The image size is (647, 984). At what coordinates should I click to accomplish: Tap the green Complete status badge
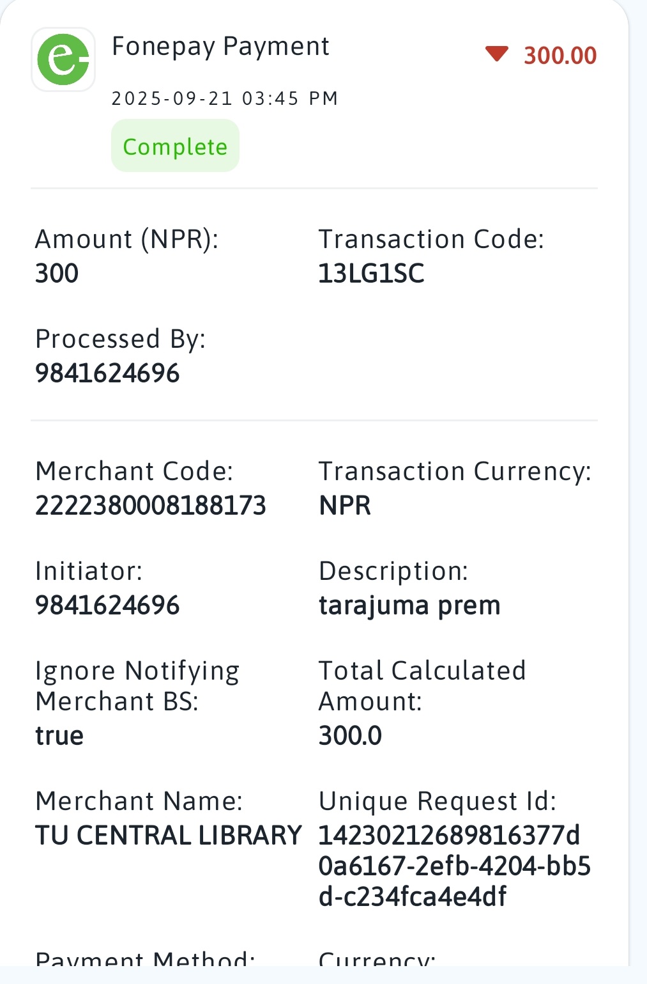175,146
